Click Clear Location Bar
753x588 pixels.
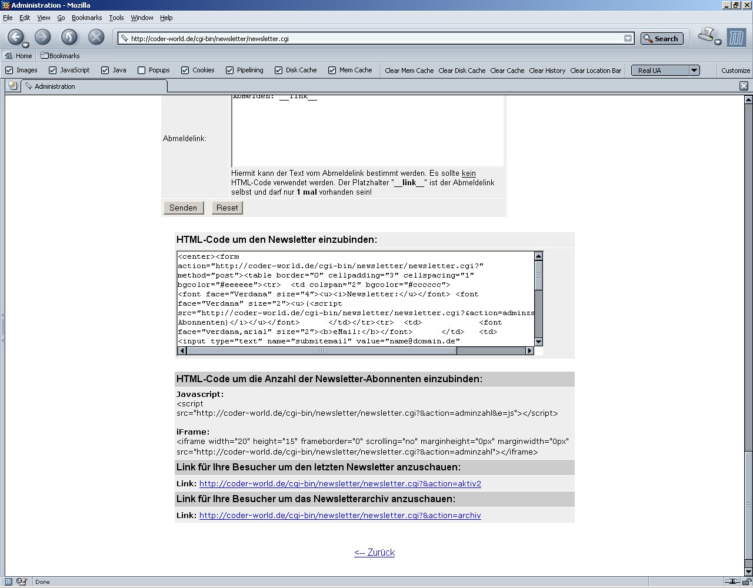595,71
